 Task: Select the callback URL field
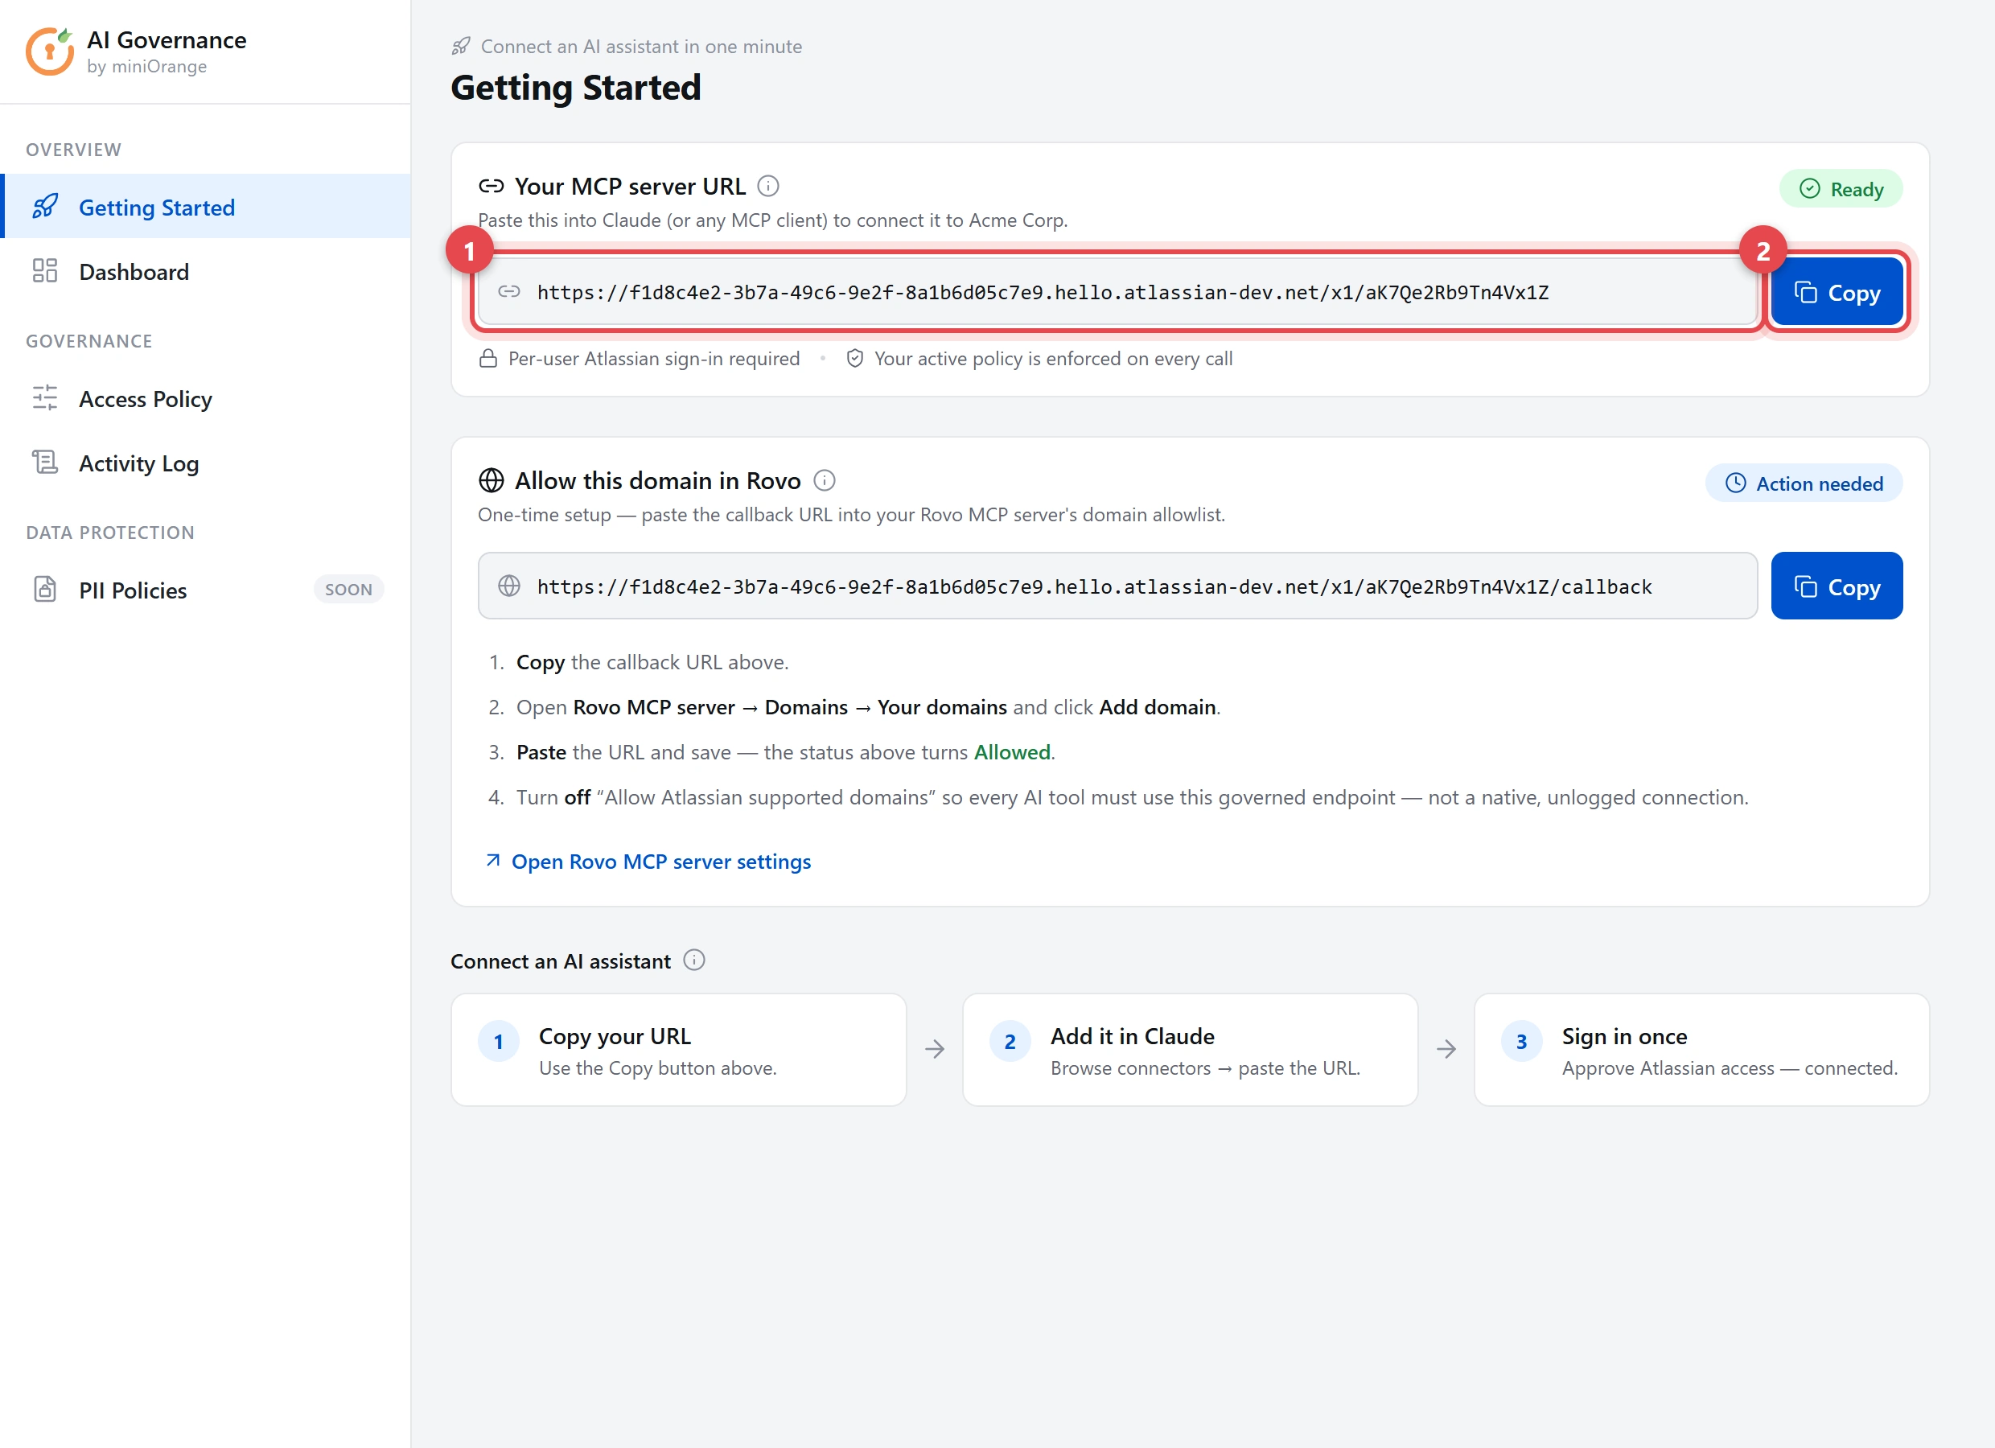1117,586
